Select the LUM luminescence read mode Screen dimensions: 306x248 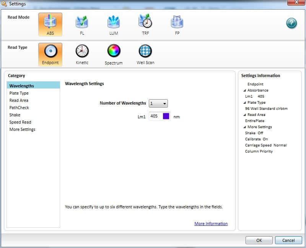pos(114,24)
